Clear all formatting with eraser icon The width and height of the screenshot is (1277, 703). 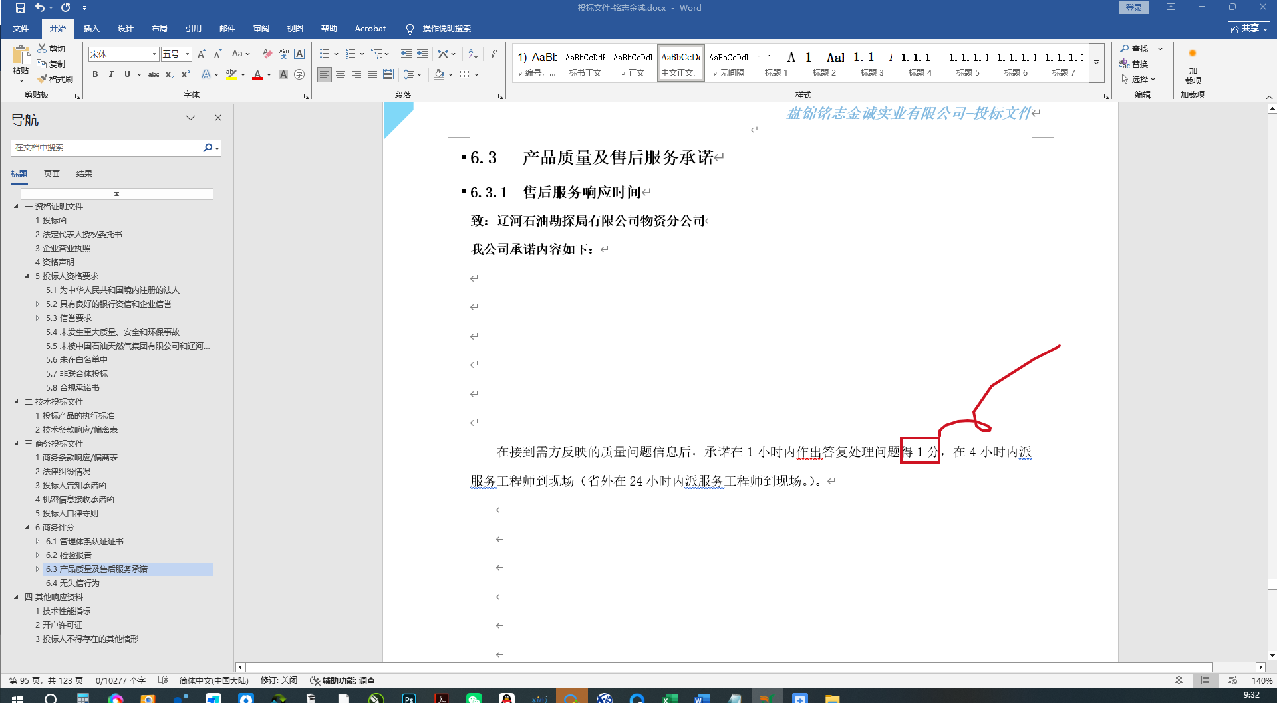coord(267,54)
